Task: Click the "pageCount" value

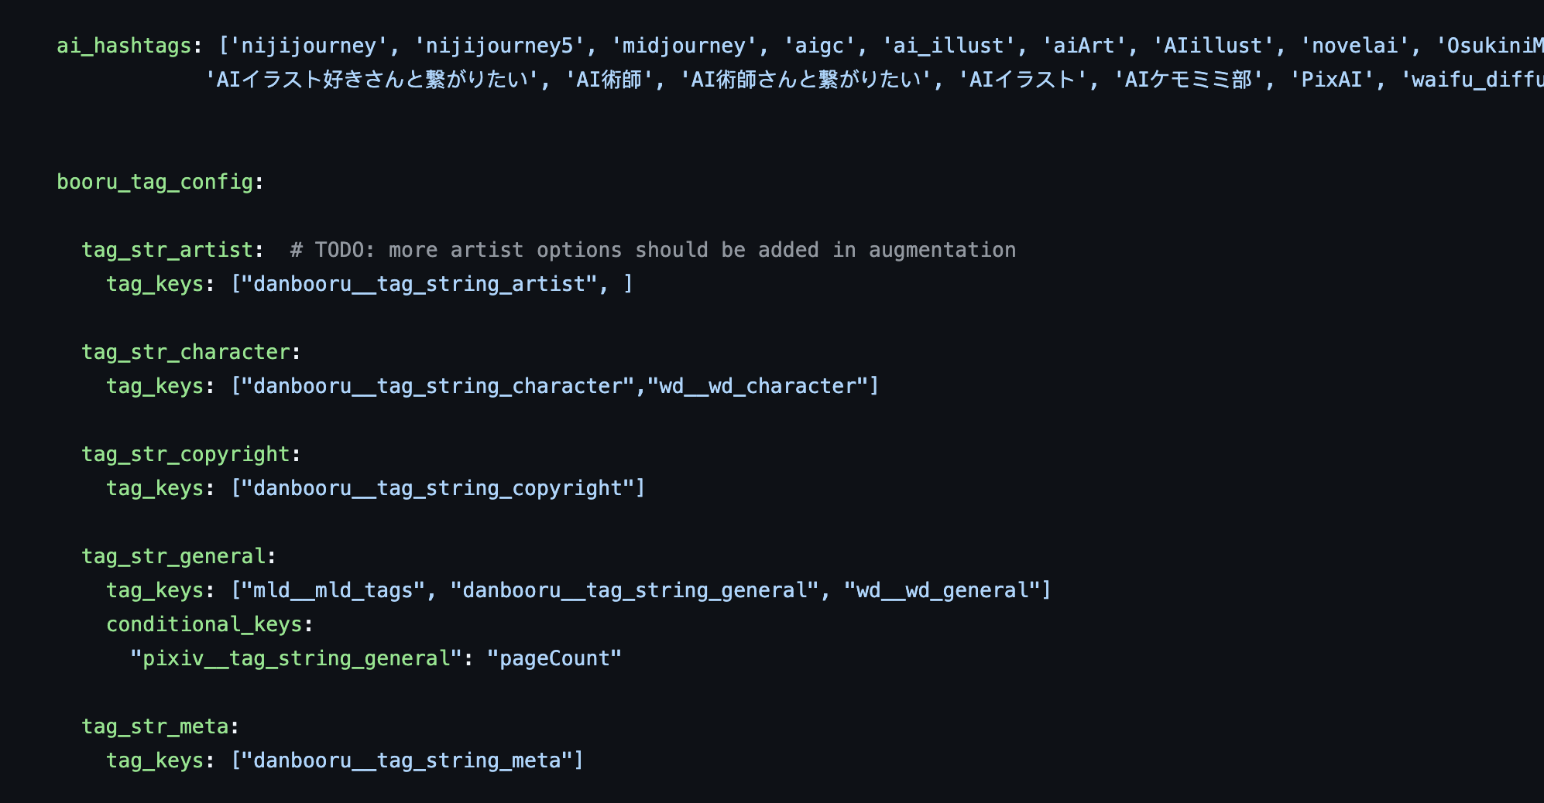Action: 554,658
